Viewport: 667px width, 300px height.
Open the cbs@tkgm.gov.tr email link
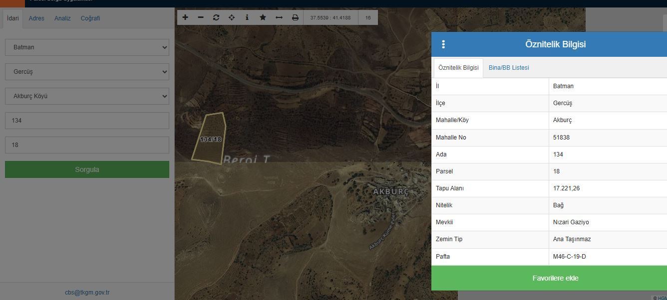pos(87,293)
